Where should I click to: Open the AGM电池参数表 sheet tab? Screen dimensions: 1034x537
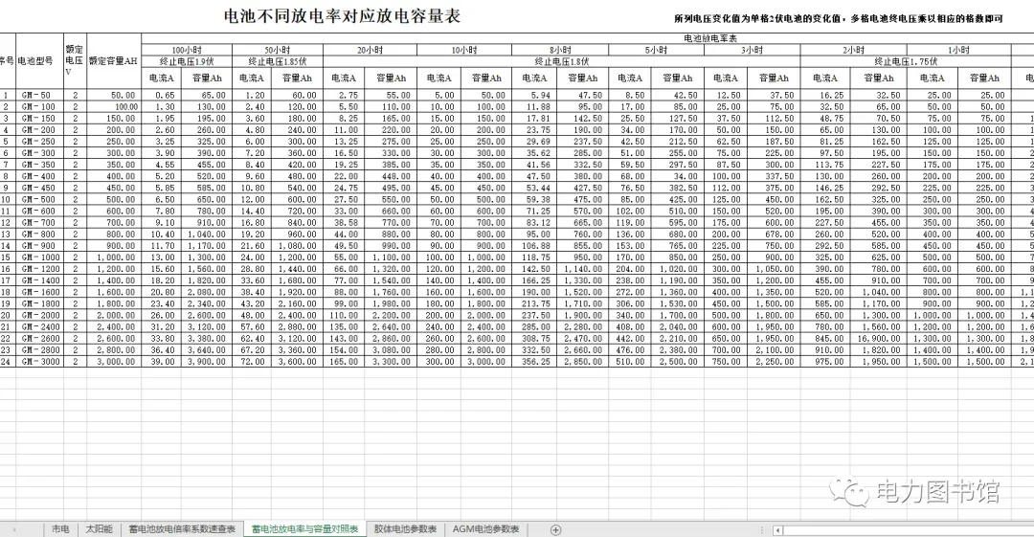486,529
